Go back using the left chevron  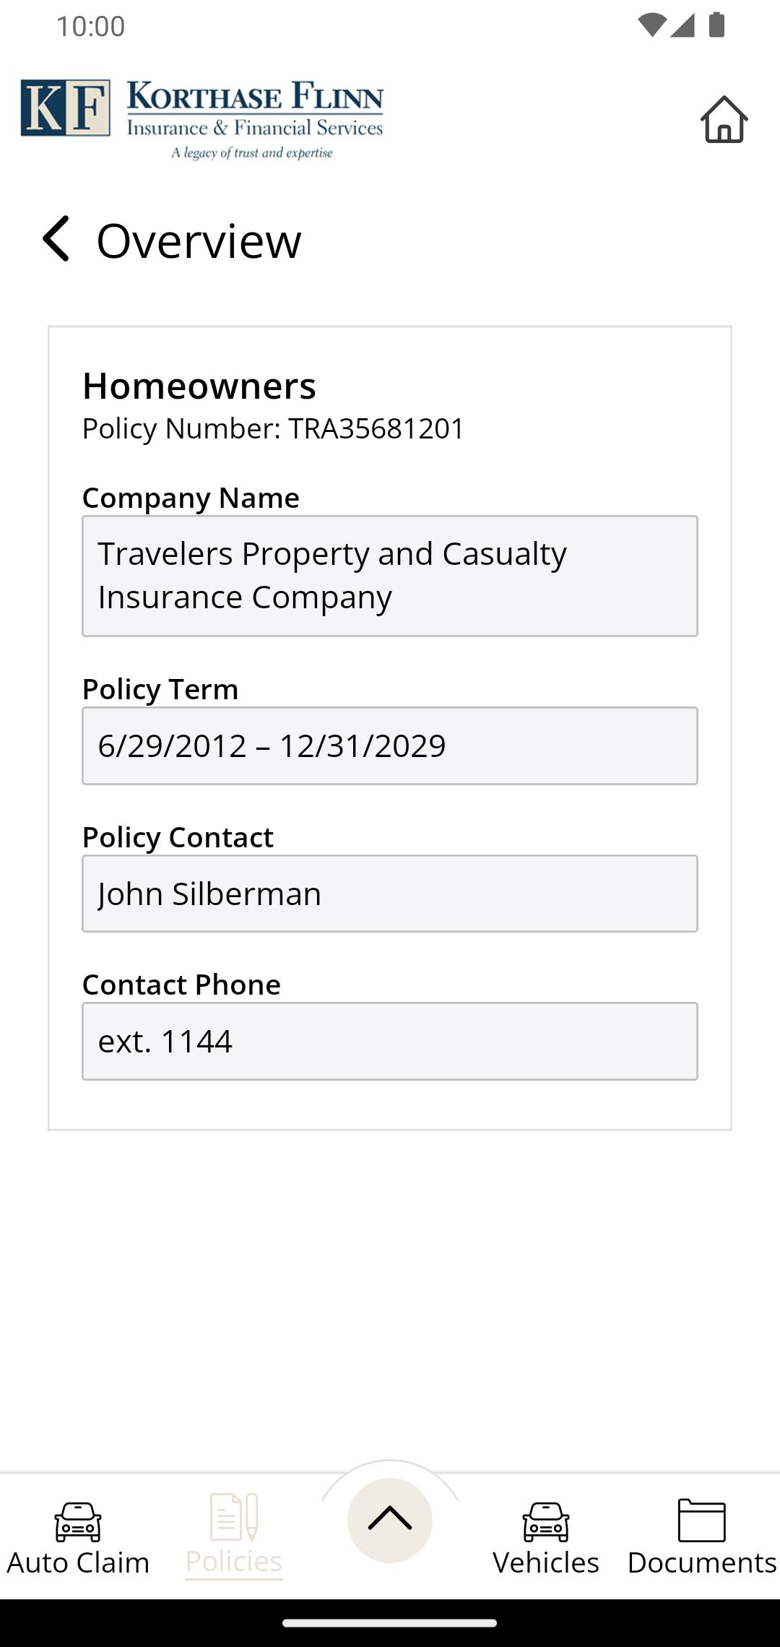(x=56, y=239)
